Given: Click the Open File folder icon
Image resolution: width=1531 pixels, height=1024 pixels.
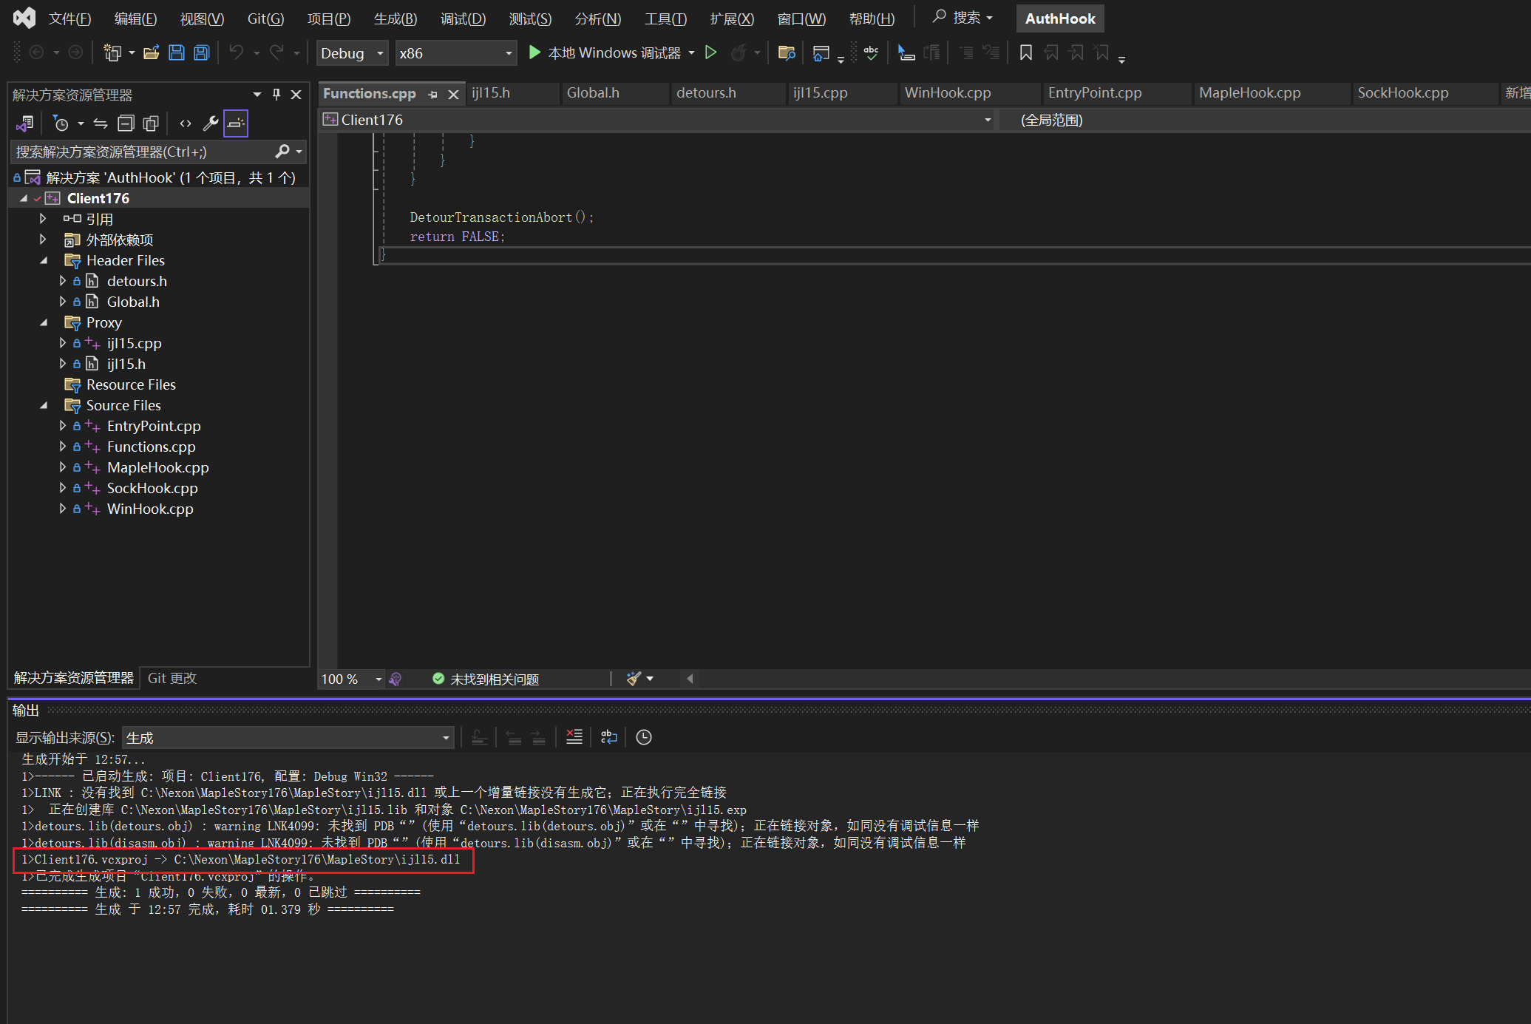Looking at the screenshot, I should pyautogui.click(x=152, y=52).
